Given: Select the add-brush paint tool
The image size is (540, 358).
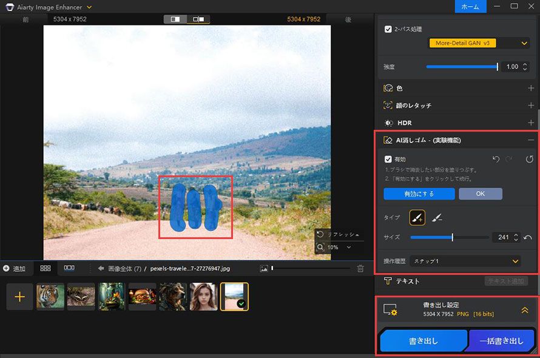Looking at the screenshot, I should point(417,218).
